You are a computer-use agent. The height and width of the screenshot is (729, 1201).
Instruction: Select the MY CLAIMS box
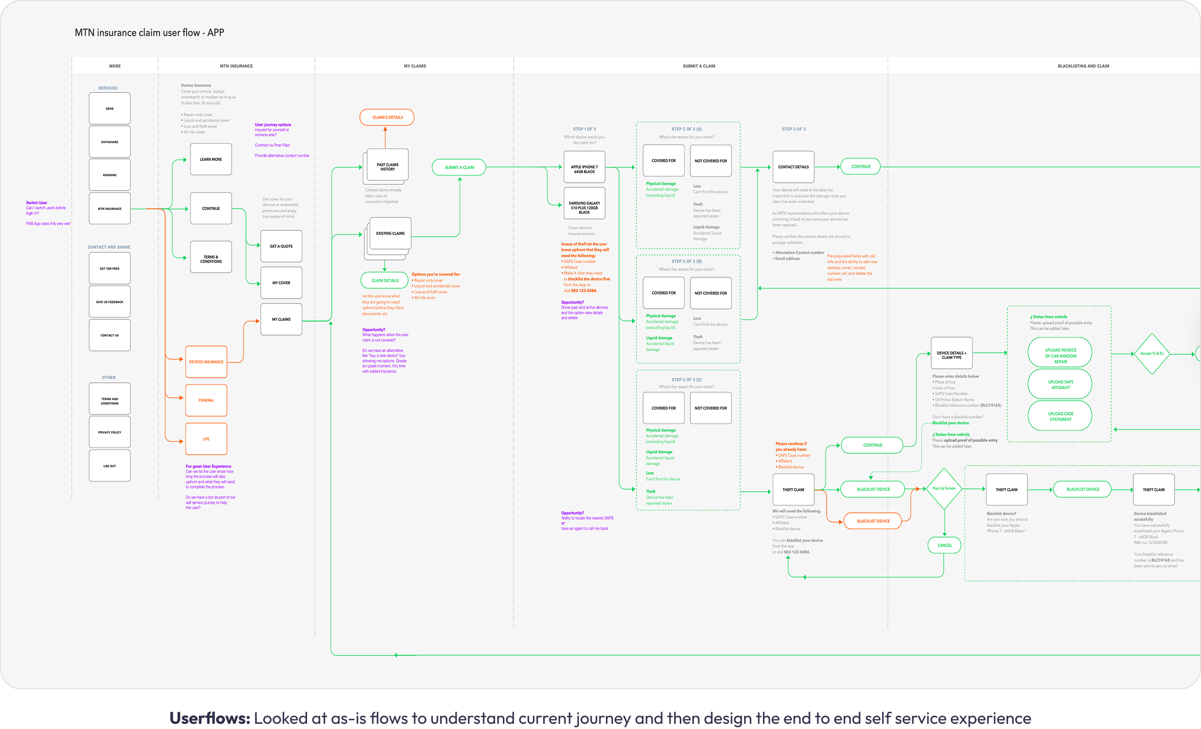(281, 319)
